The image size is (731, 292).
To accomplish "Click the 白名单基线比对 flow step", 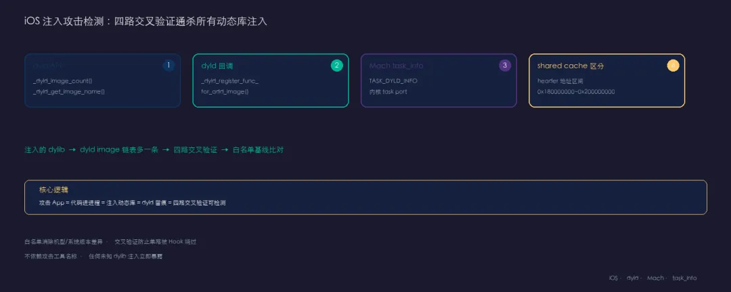I will coord(258,150).
